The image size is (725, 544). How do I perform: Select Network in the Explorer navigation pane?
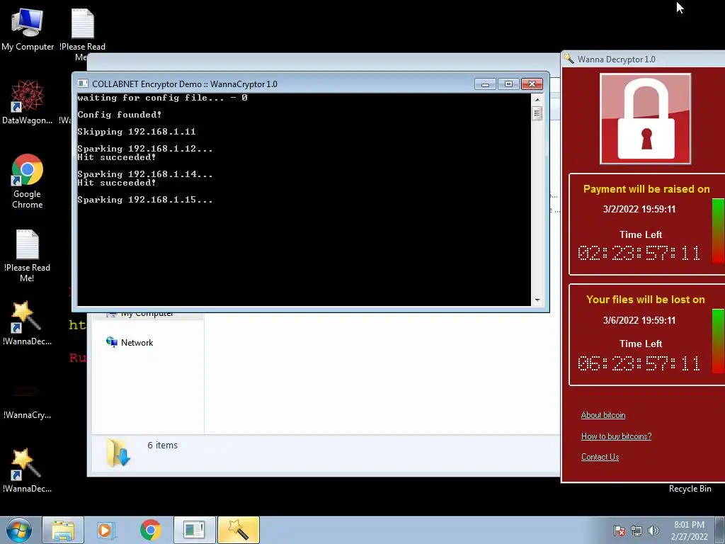click(x=137, y=343)
